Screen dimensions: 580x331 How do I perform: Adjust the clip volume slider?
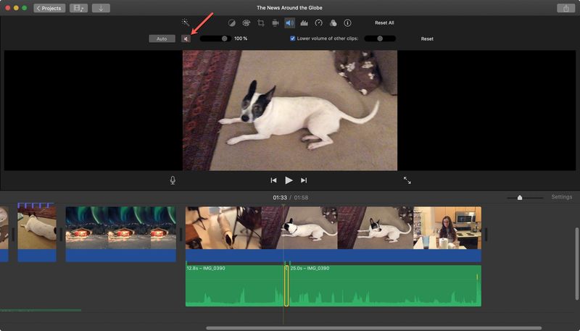tap(215, 38)
